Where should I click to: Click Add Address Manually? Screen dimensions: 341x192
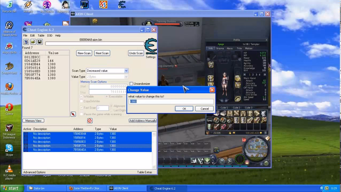pos(143,121)
